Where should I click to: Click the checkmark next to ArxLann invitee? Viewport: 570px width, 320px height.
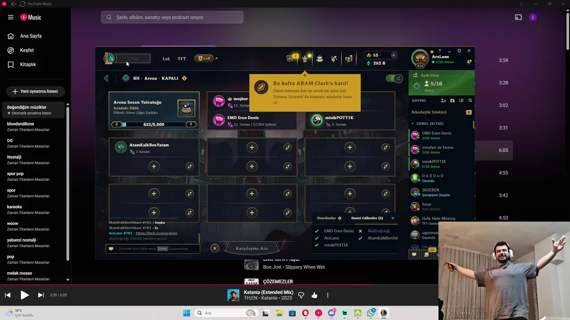click(317, 238)
